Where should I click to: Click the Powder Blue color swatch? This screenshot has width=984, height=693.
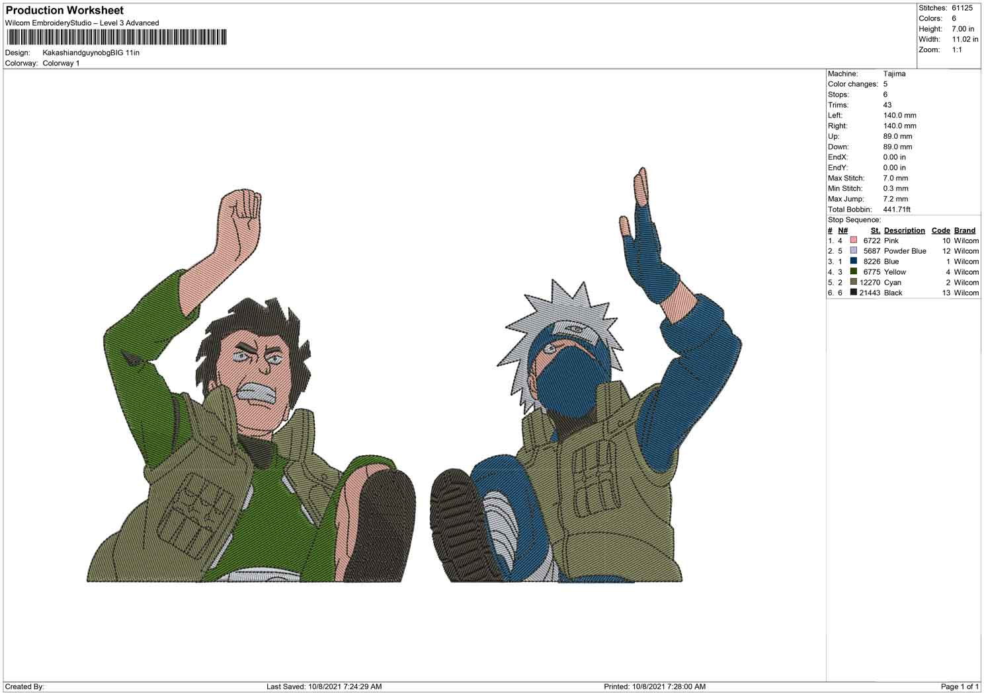coord(854,251)
